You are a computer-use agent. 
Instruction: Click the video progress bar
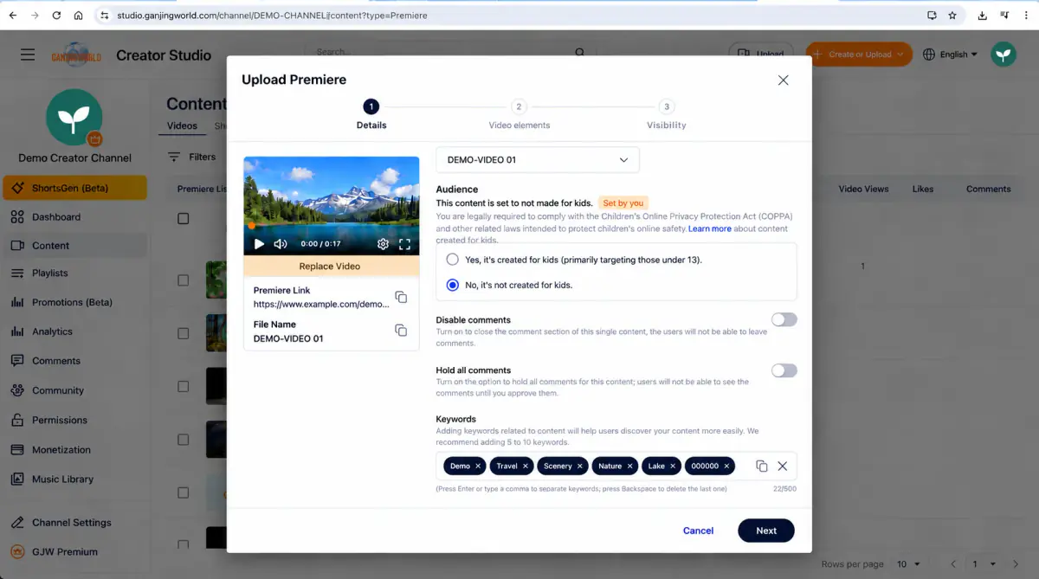(x=332, y=227)
